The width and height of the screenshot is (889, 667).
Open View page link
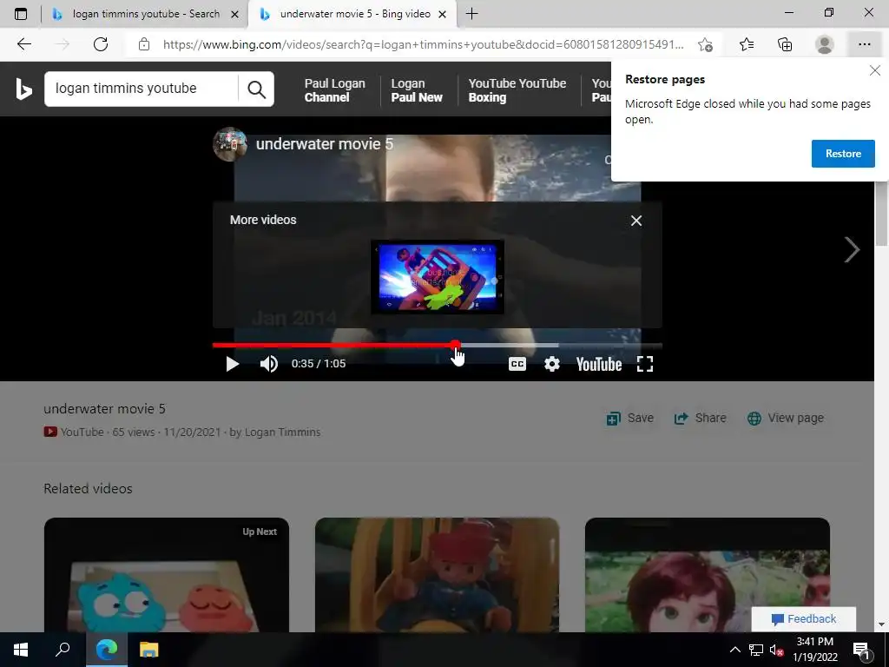pos(785,418)
